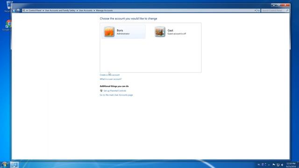
Task: Click the Parental Controls shield icon
Action: point(101,91)
